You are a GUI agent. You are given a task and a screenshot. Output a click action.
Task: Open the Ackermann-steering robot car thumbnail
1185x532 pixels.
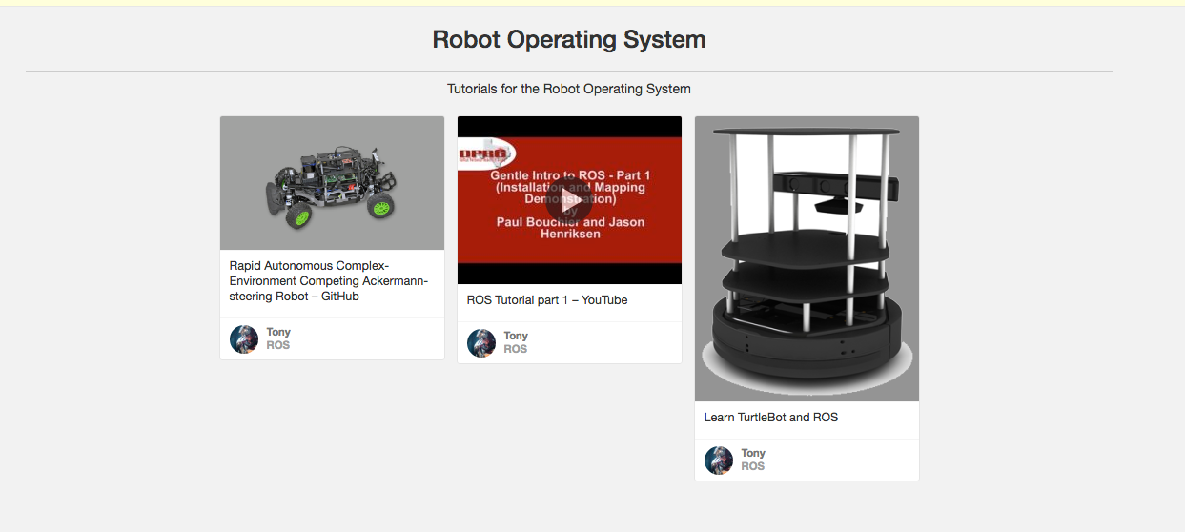tap(332, 183)
